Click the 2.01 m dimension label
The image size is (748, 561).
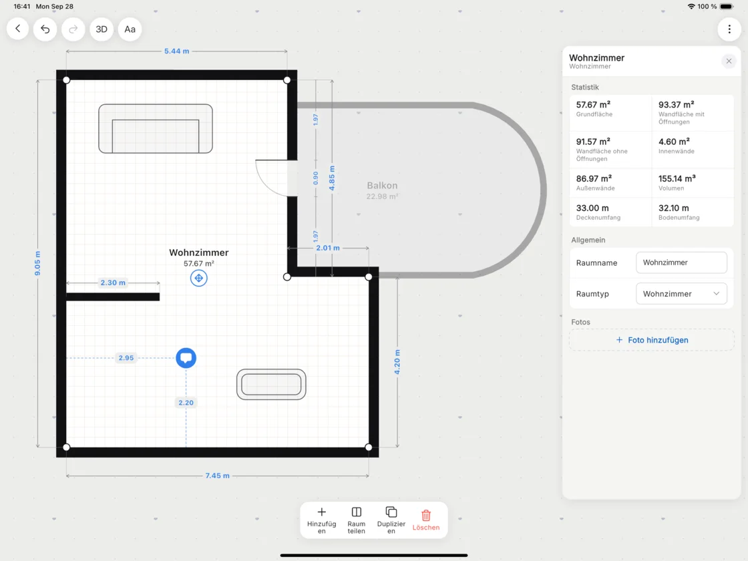[x=328, y=248]
